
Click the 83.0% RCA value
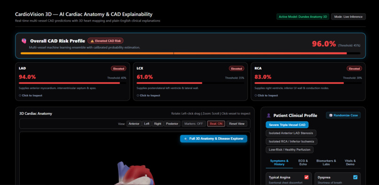pos(263,77)
